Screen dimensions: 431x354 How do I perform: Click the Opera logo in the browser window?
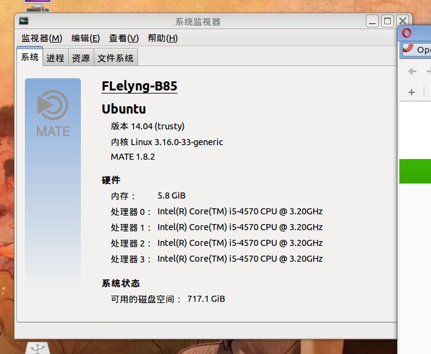coord(407,33)
